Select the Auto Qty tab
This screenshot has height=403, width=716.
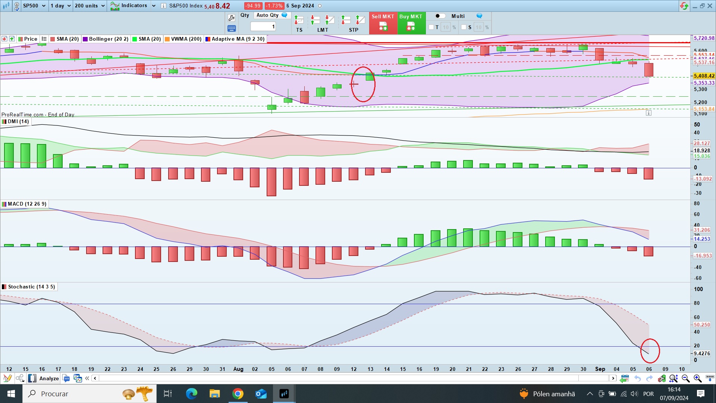(x=267, y=15)
